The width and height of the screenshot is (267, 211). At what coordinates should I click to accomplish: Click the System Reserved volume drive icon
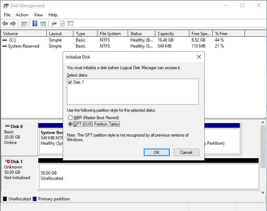[x=5, y=46]
